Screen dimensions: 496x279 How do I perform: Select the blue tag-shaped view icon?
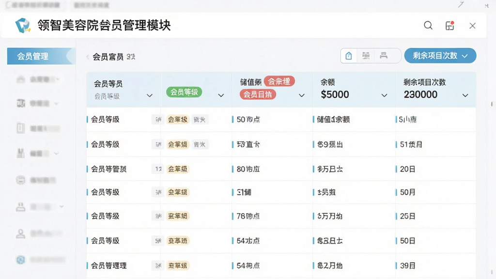[x=349, y=56]
